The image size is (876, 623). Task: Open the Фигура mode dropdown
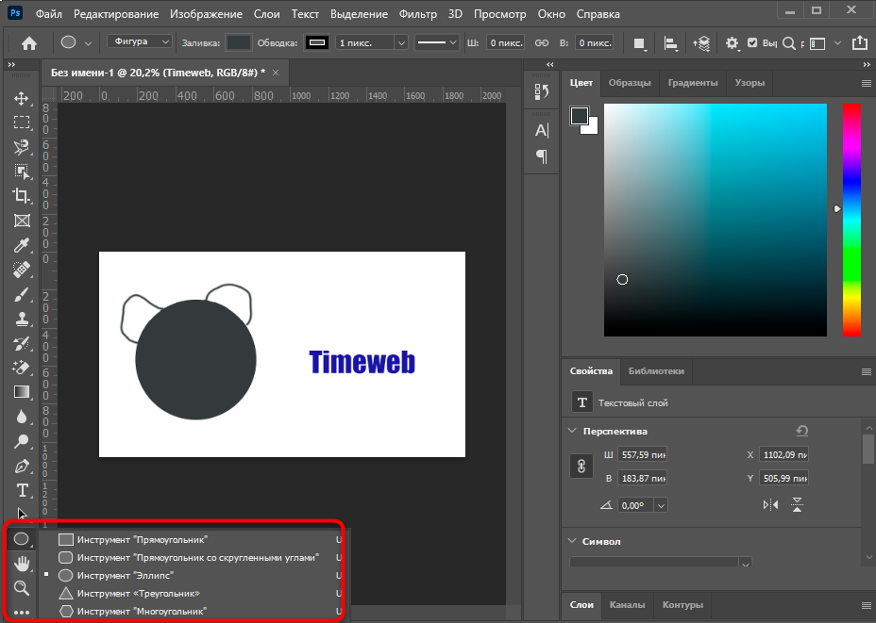click(140, 42)
